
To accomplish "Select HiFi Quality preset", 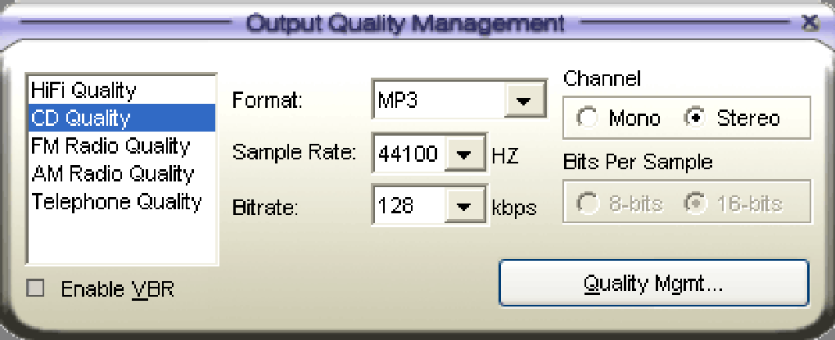I will [x=121, y=90].
